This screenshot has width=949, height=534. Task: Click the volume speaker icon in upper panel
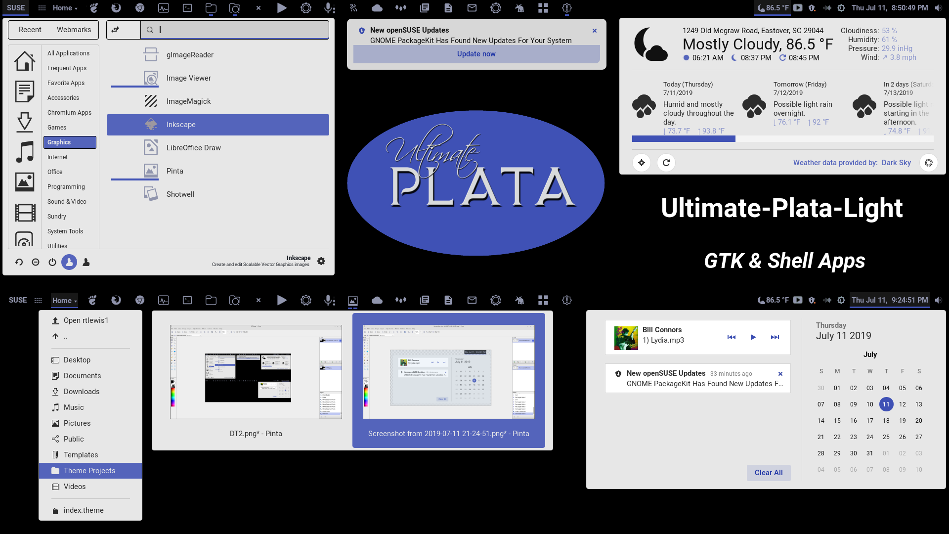tap(938, 8)
